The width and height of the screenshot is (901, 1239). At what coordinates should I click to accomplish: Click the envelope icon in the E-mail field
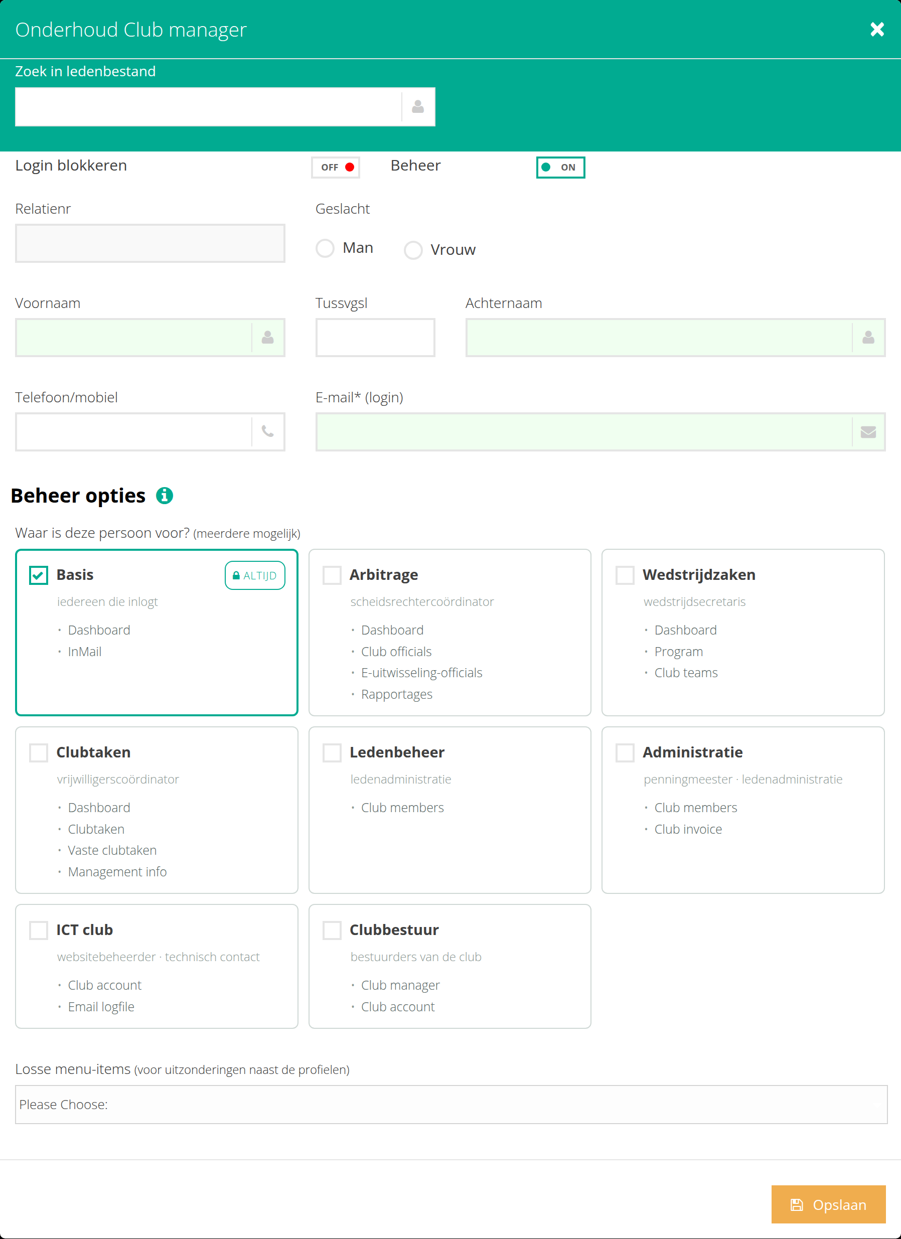[868, 432]
